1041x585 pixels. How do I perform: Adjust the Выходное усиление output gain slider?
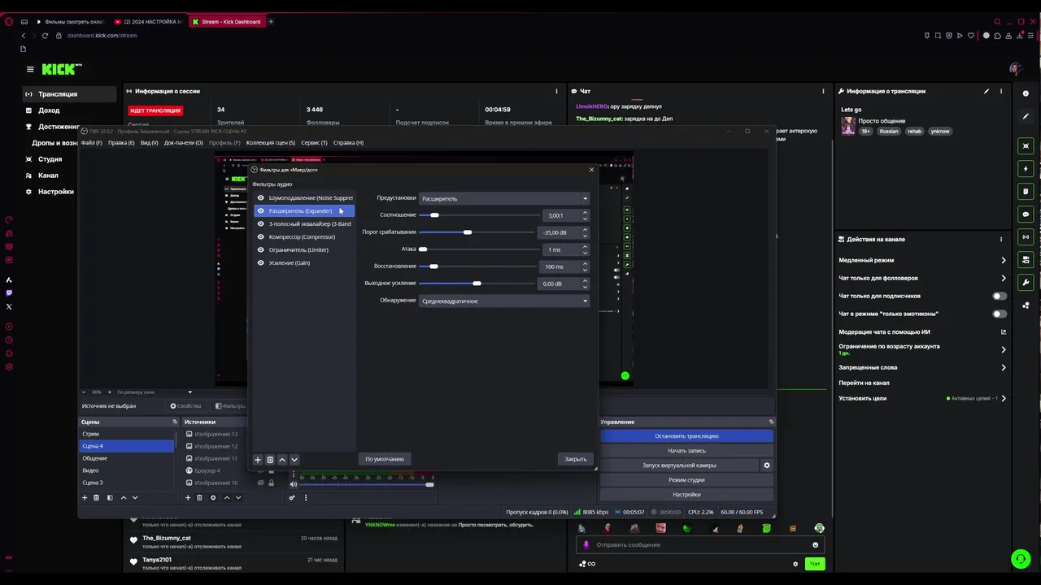pyautogui.click(x=478, y=283)
